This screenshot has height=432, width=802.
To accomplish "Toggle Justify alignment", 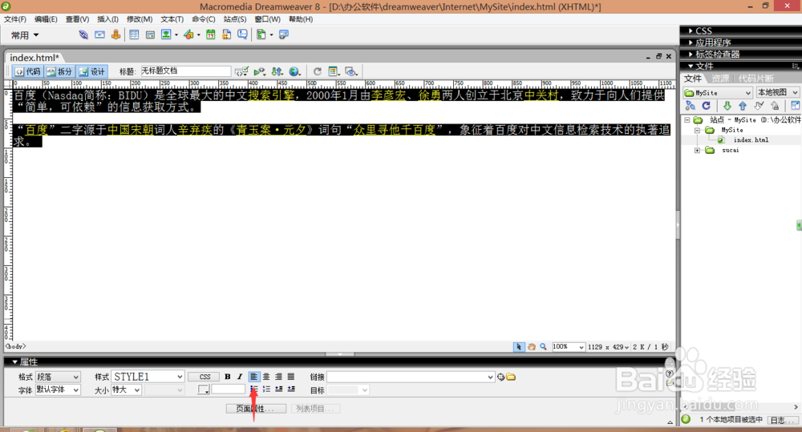I will (291, 377).
